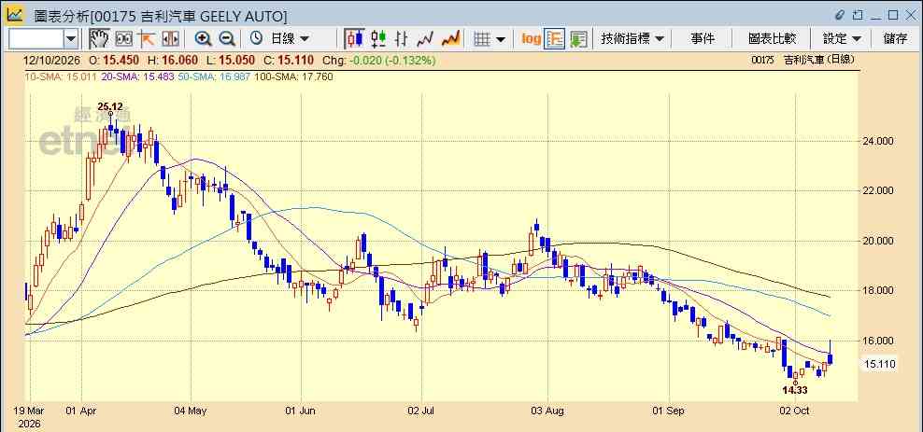The height and width of the screenshot is (432, 923).
Task: Open the 日線 period dropdown
Action: [290, 39]
